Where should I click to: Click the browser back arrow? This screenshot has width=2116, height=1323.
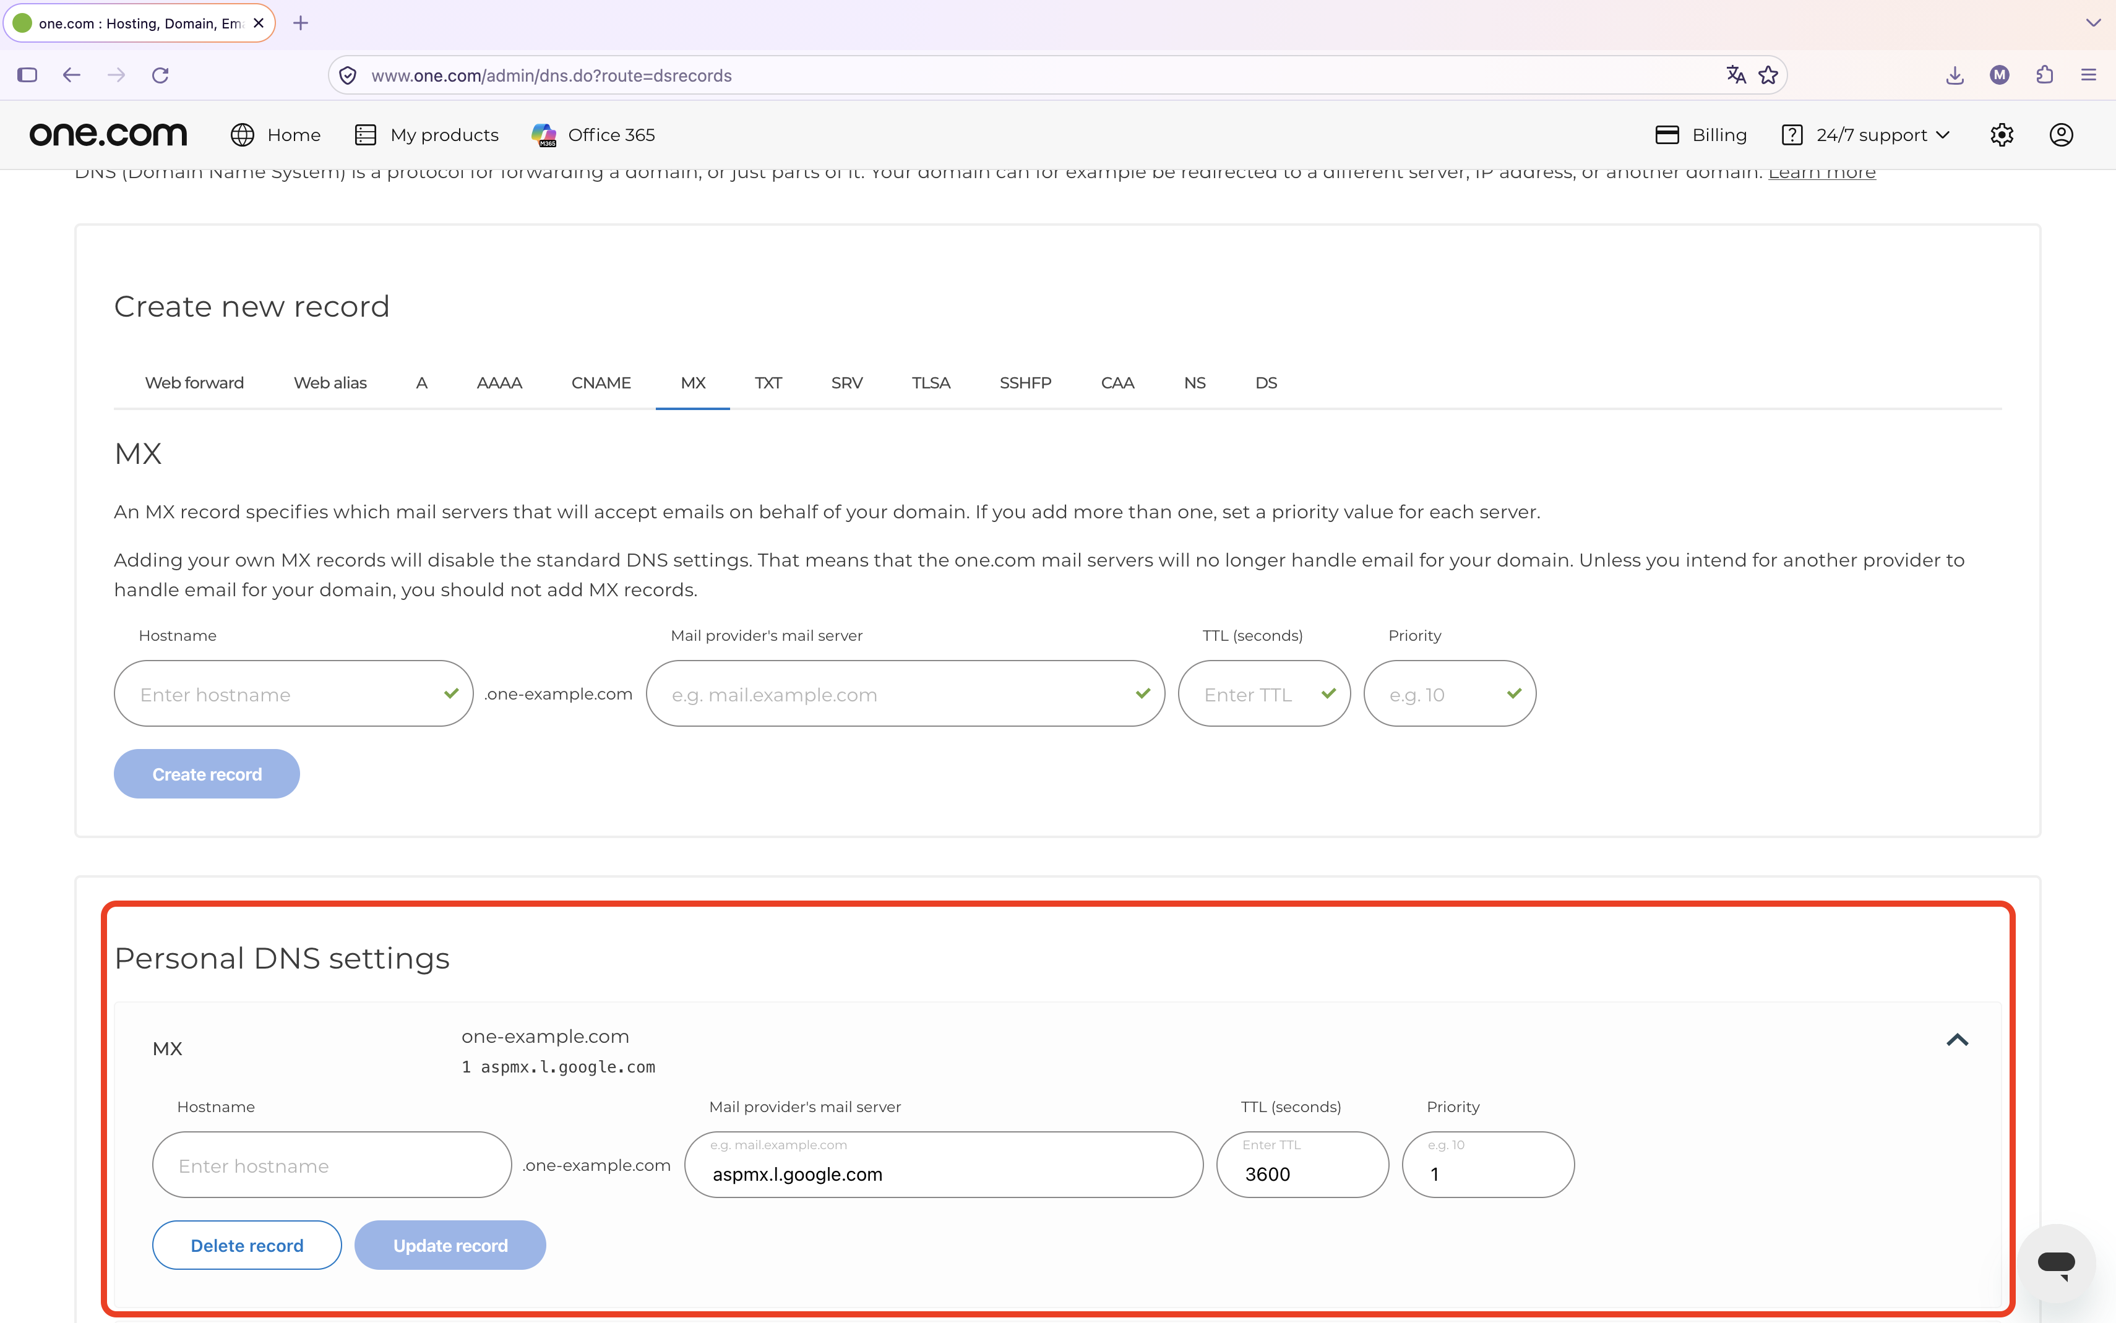[x=72, y=75]
